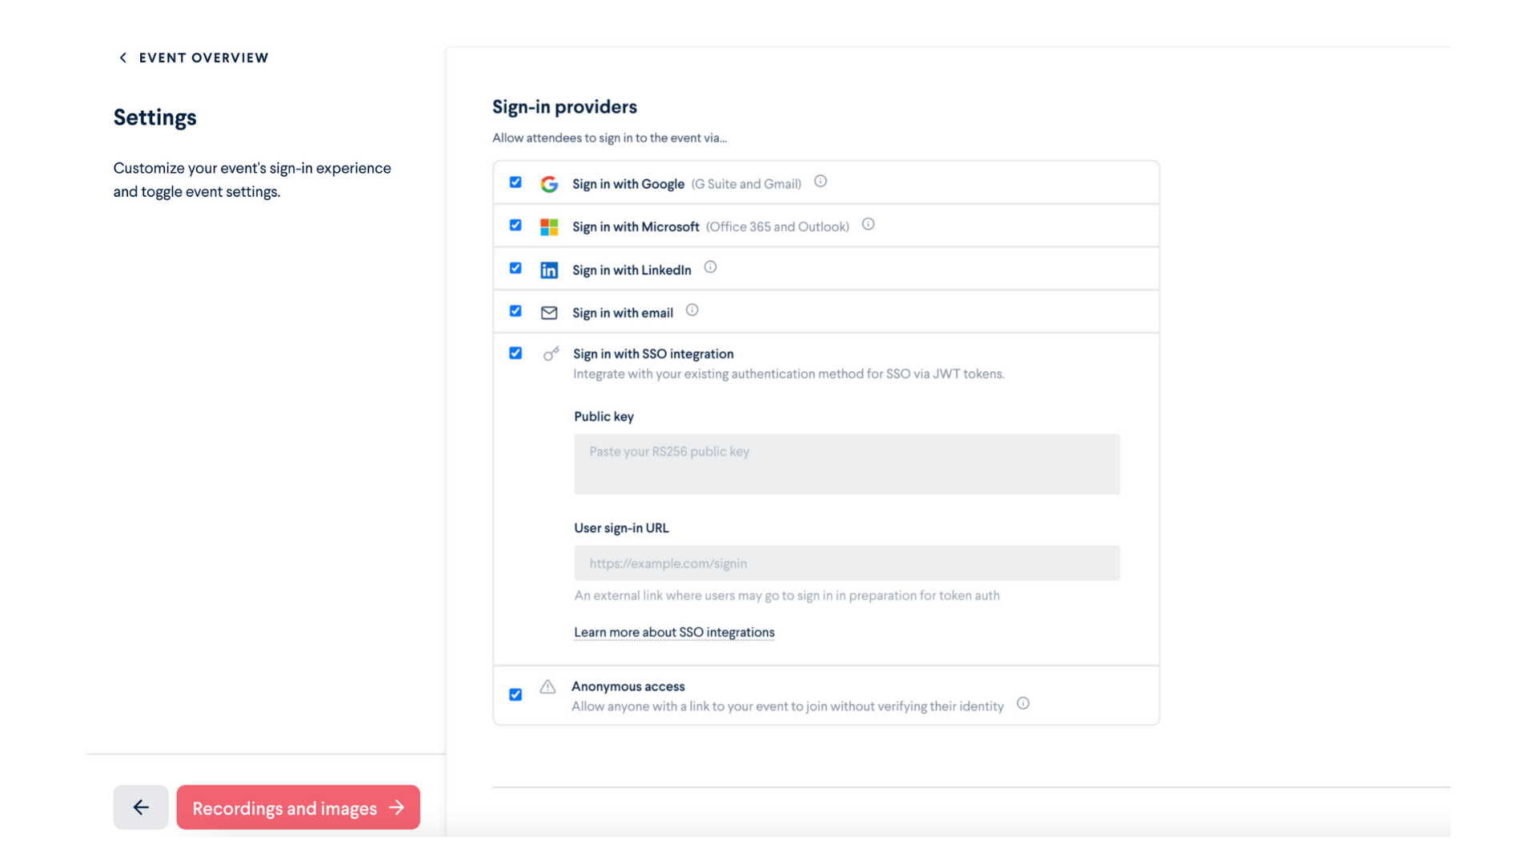Click the back arrow button
The height and width of the screenshot is (864, 1537).
pos(141,807)
